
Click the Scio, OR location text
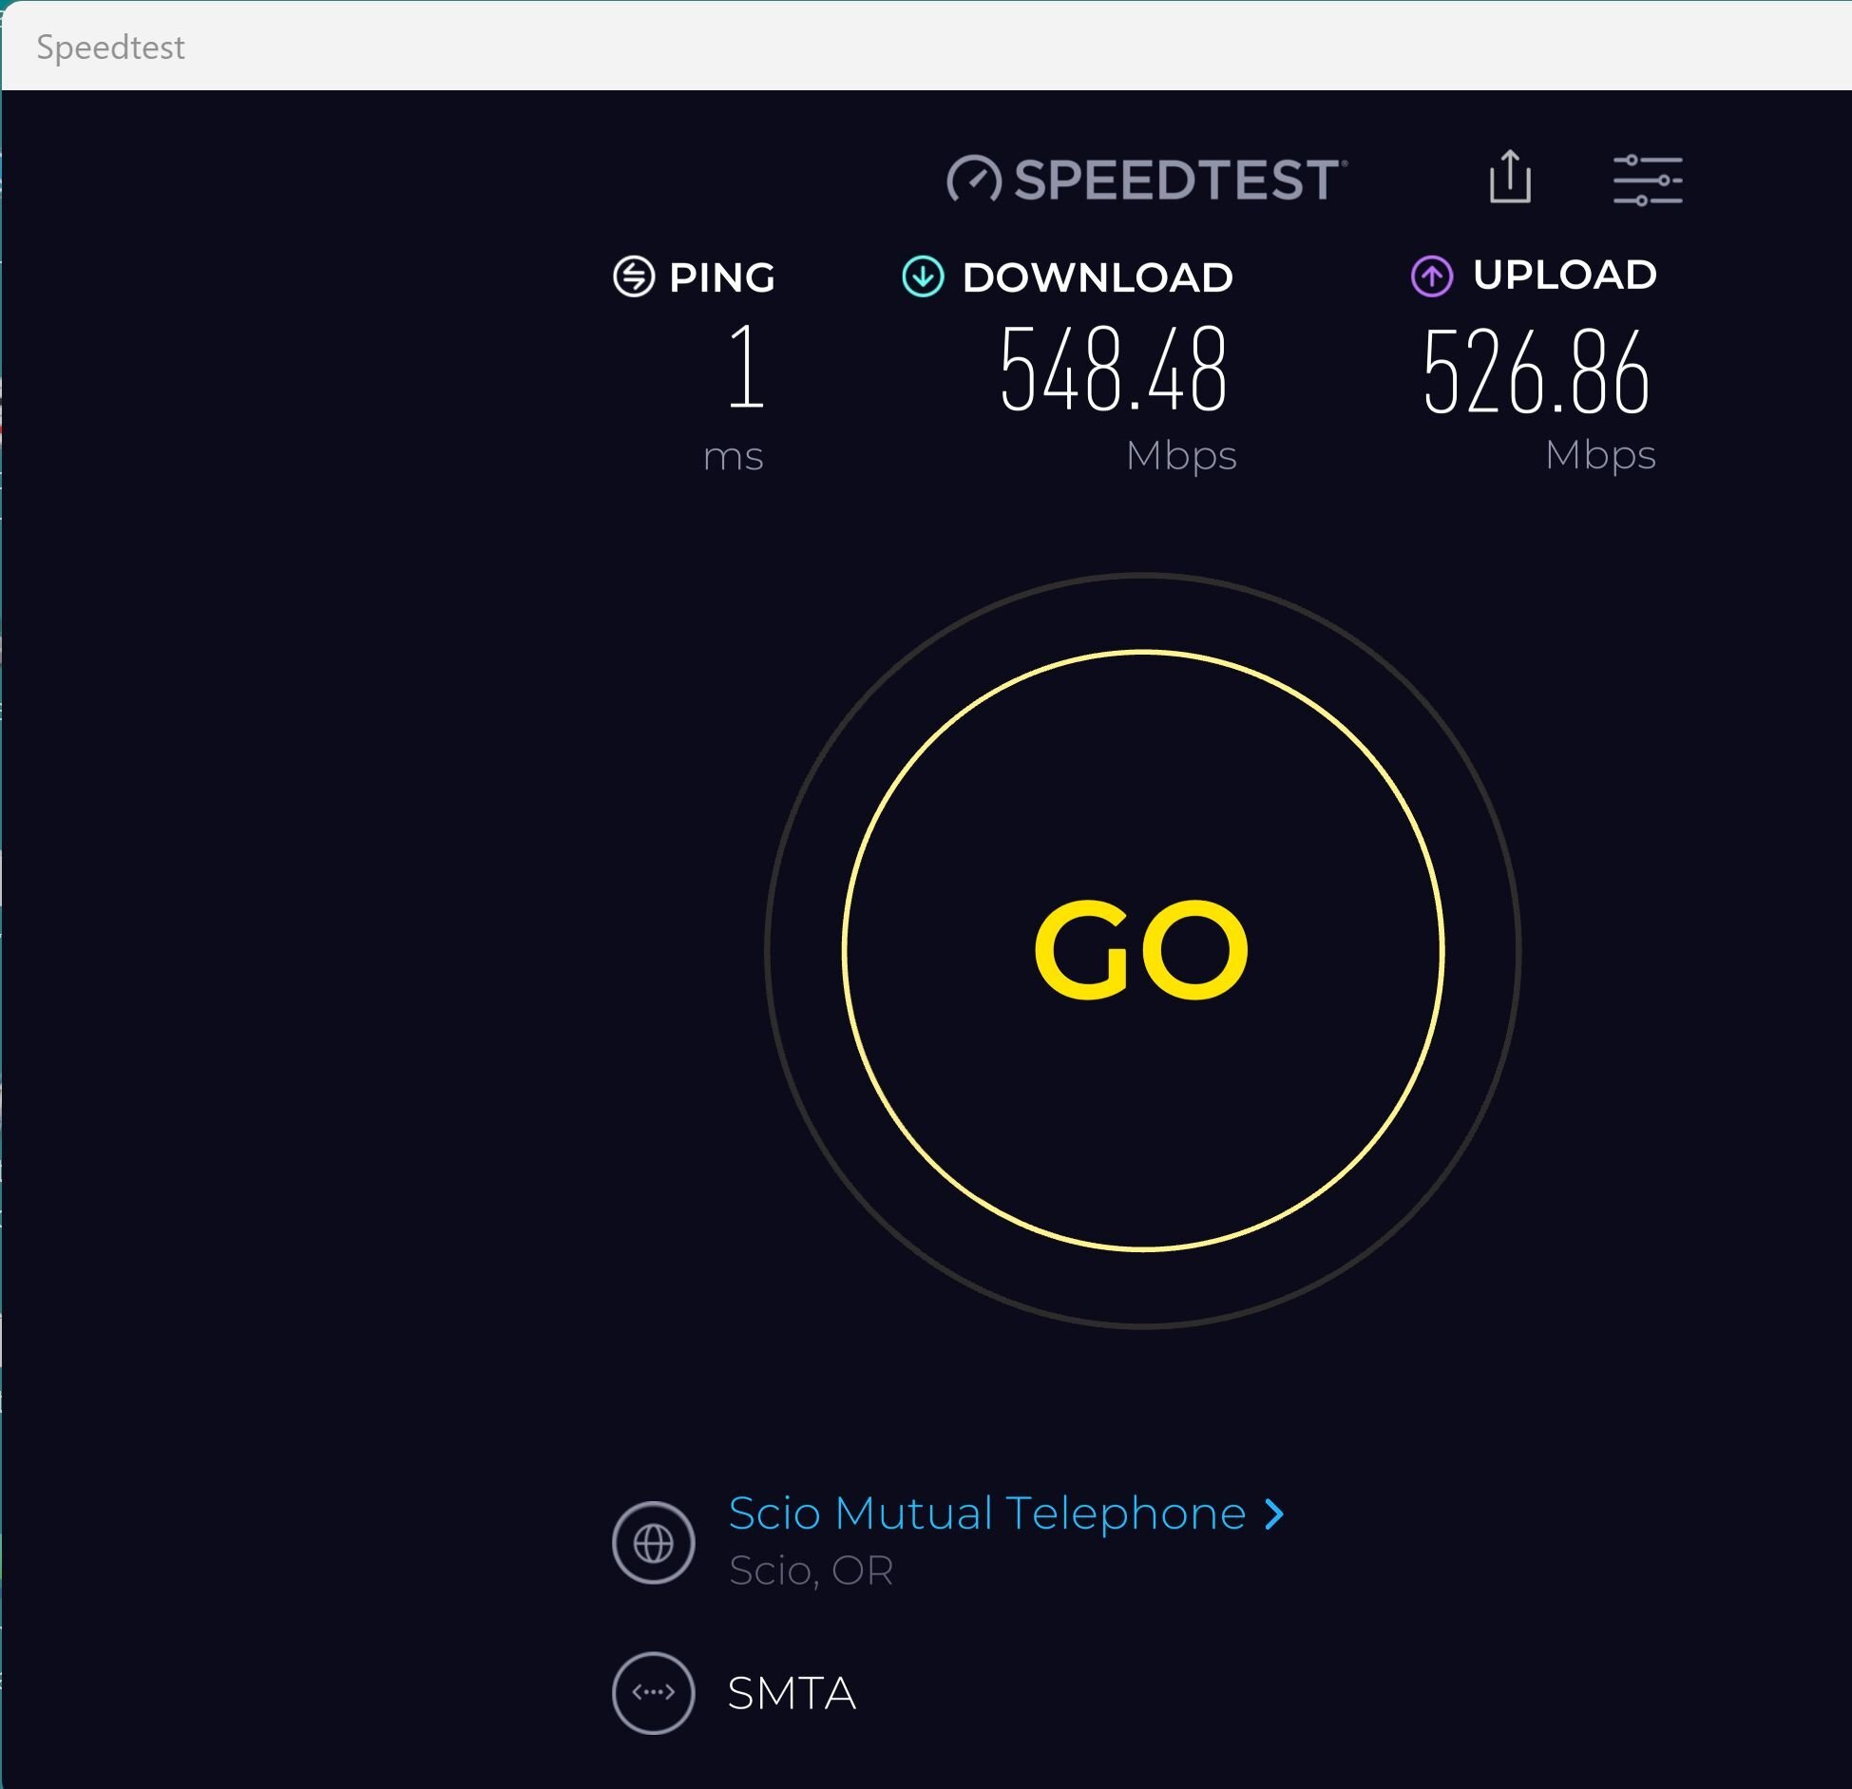pos(811,1571)
